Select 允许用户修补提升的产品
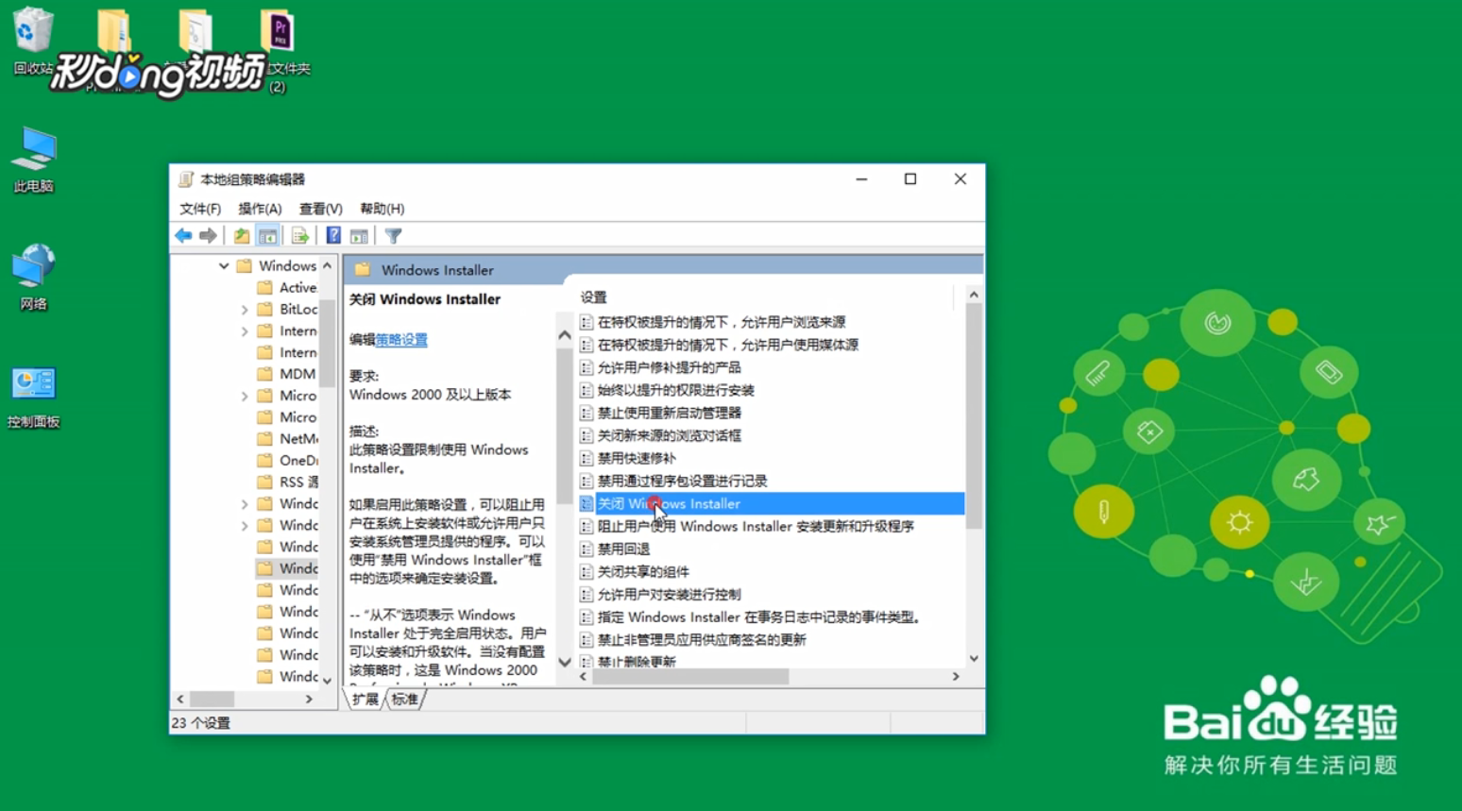Screen dimensions: 1462x811 click(x=669, y=367)
